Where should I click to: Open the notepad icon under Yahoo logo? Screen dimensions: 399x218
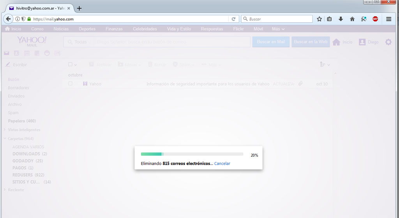[x=37, y=53]
